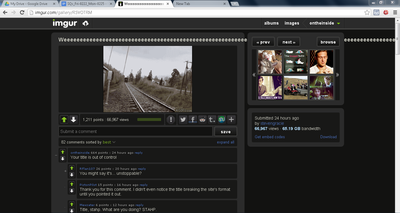
Task: Switch to SQs_Fri-0222 document tab
Action: pos(87,4)
